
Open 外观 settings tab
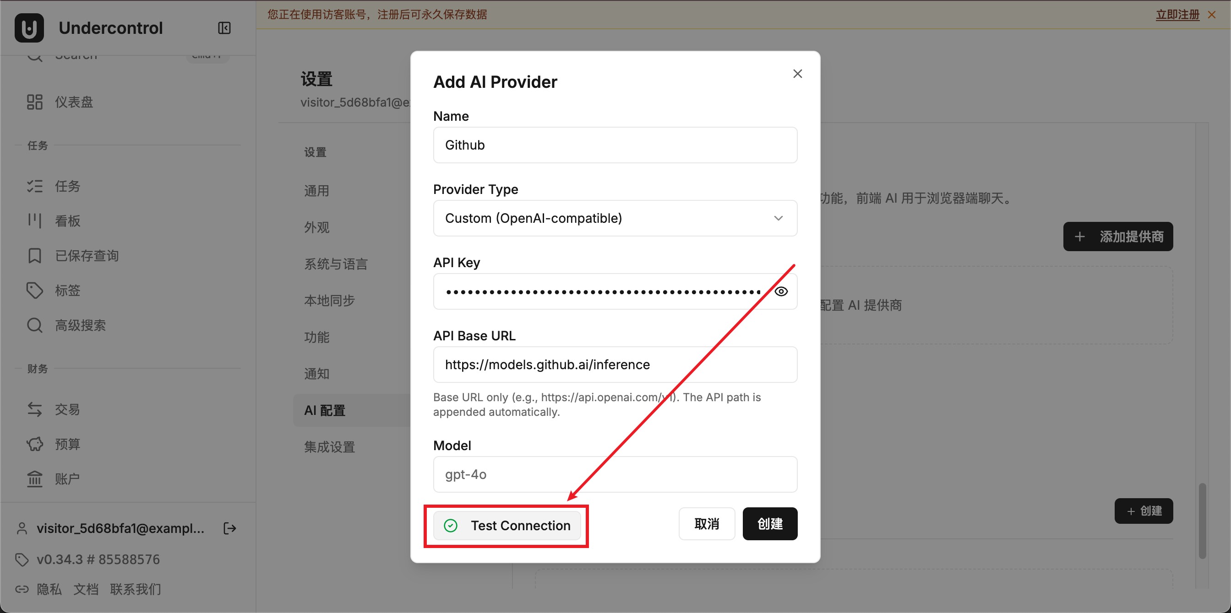317,227
